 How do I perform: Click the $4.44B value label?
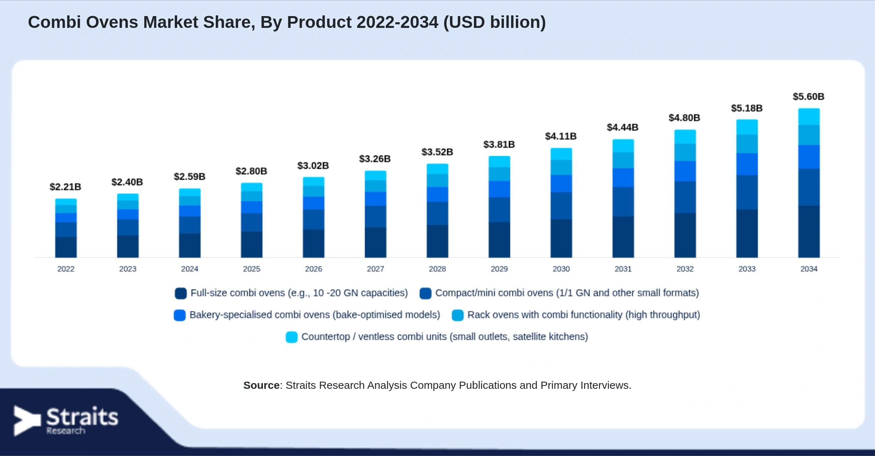[x=623, y=127]
